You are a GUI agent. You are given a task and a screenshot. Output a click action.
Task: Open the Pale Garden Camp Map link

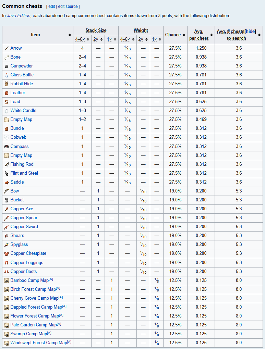pos(34,325)
